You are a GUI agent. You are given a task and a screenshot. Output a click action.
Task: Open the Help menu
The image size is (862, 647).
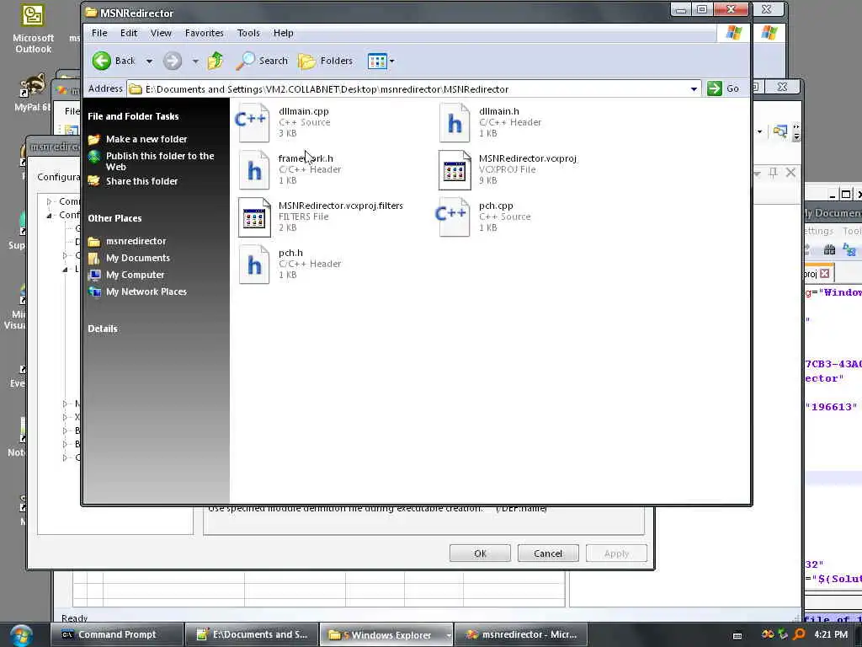click(x=284, y=33)
